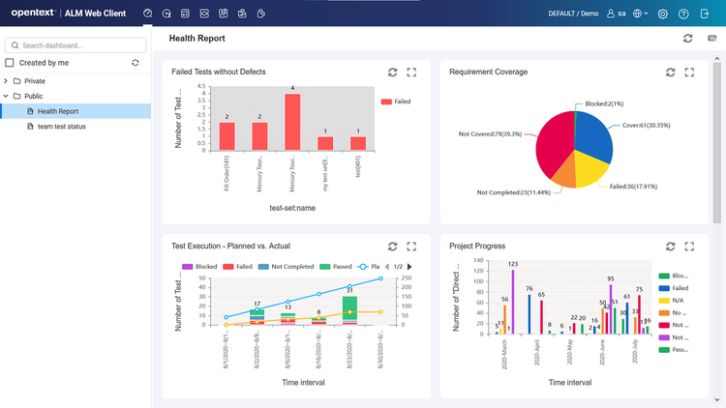Refresh the Requirement Coverage chart
The width and height of the screenshot is (726, 408).
[x=671, y=73]
